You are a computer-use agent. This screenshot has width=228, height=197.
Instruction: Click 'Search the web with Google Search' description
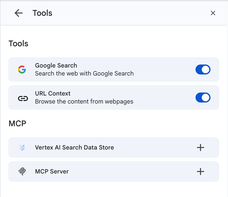[x=84, y=73]
